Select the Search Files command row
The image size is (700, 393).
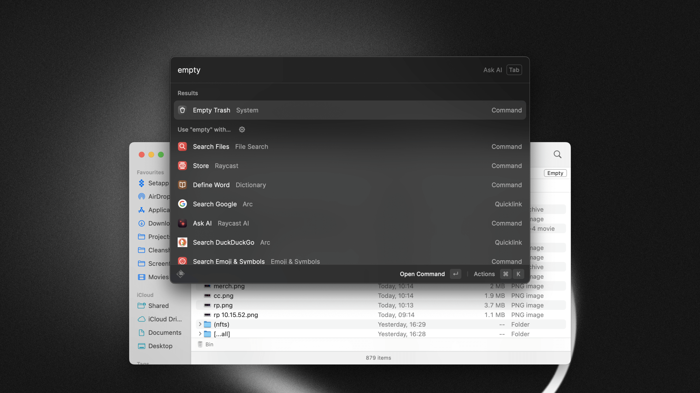click(350, 146)
